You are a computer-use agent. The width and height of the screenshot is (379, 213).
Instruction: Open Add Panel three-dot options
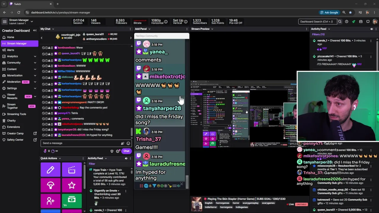point(187,29)
